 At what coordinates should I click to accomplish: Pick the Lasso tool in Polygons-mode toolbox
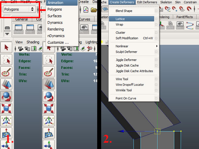pos(6,60)
